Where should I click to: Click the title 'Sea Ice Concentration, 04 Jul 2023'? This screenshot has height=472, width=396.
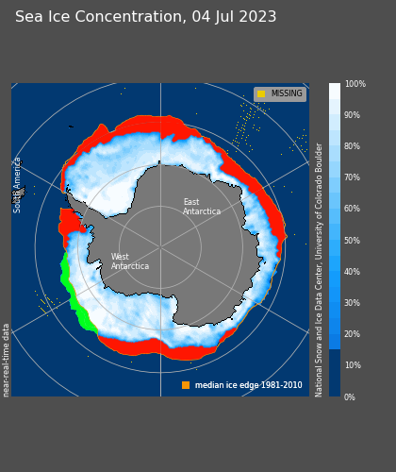tap(145, 17)
